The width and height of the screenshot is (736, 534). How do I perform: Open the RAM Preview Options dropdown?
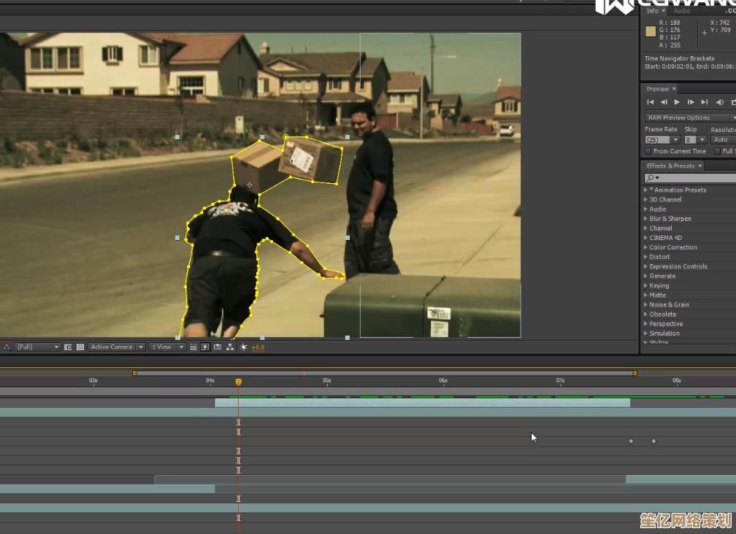[690, 117]
